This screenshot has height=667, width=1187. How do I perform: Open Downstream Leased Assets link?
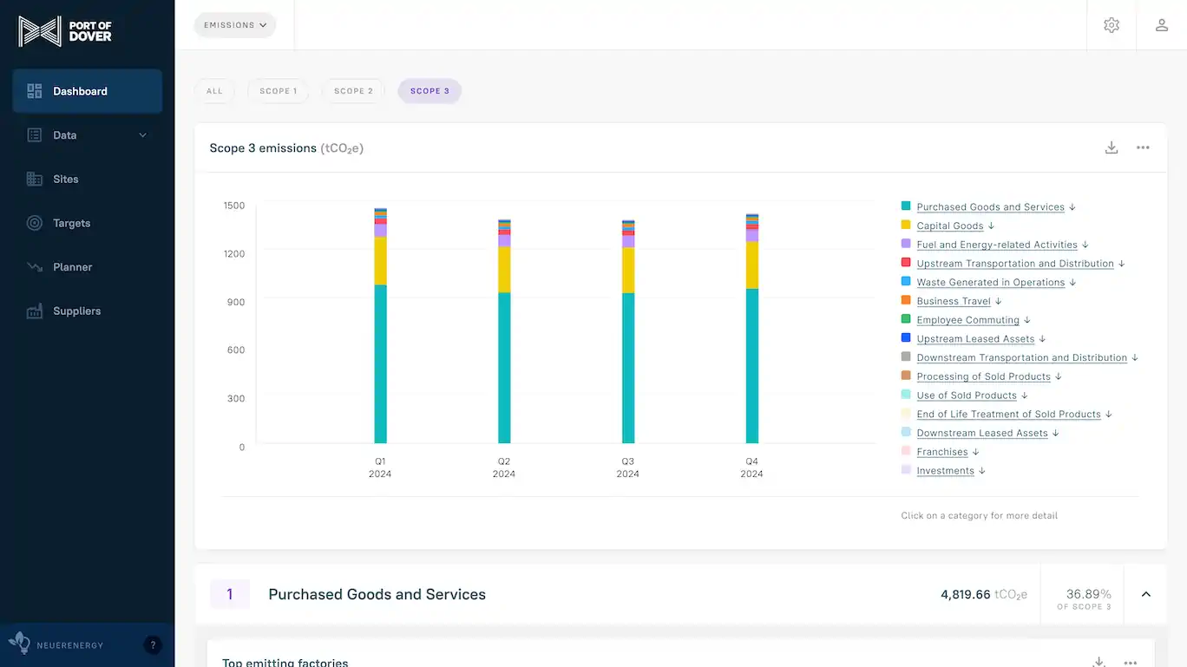pos(982,434)
